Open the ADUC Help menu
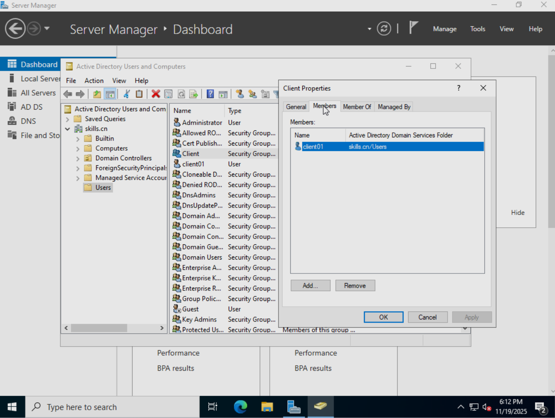The height and width of the screenshot is (418, 555). pos(141,80)
